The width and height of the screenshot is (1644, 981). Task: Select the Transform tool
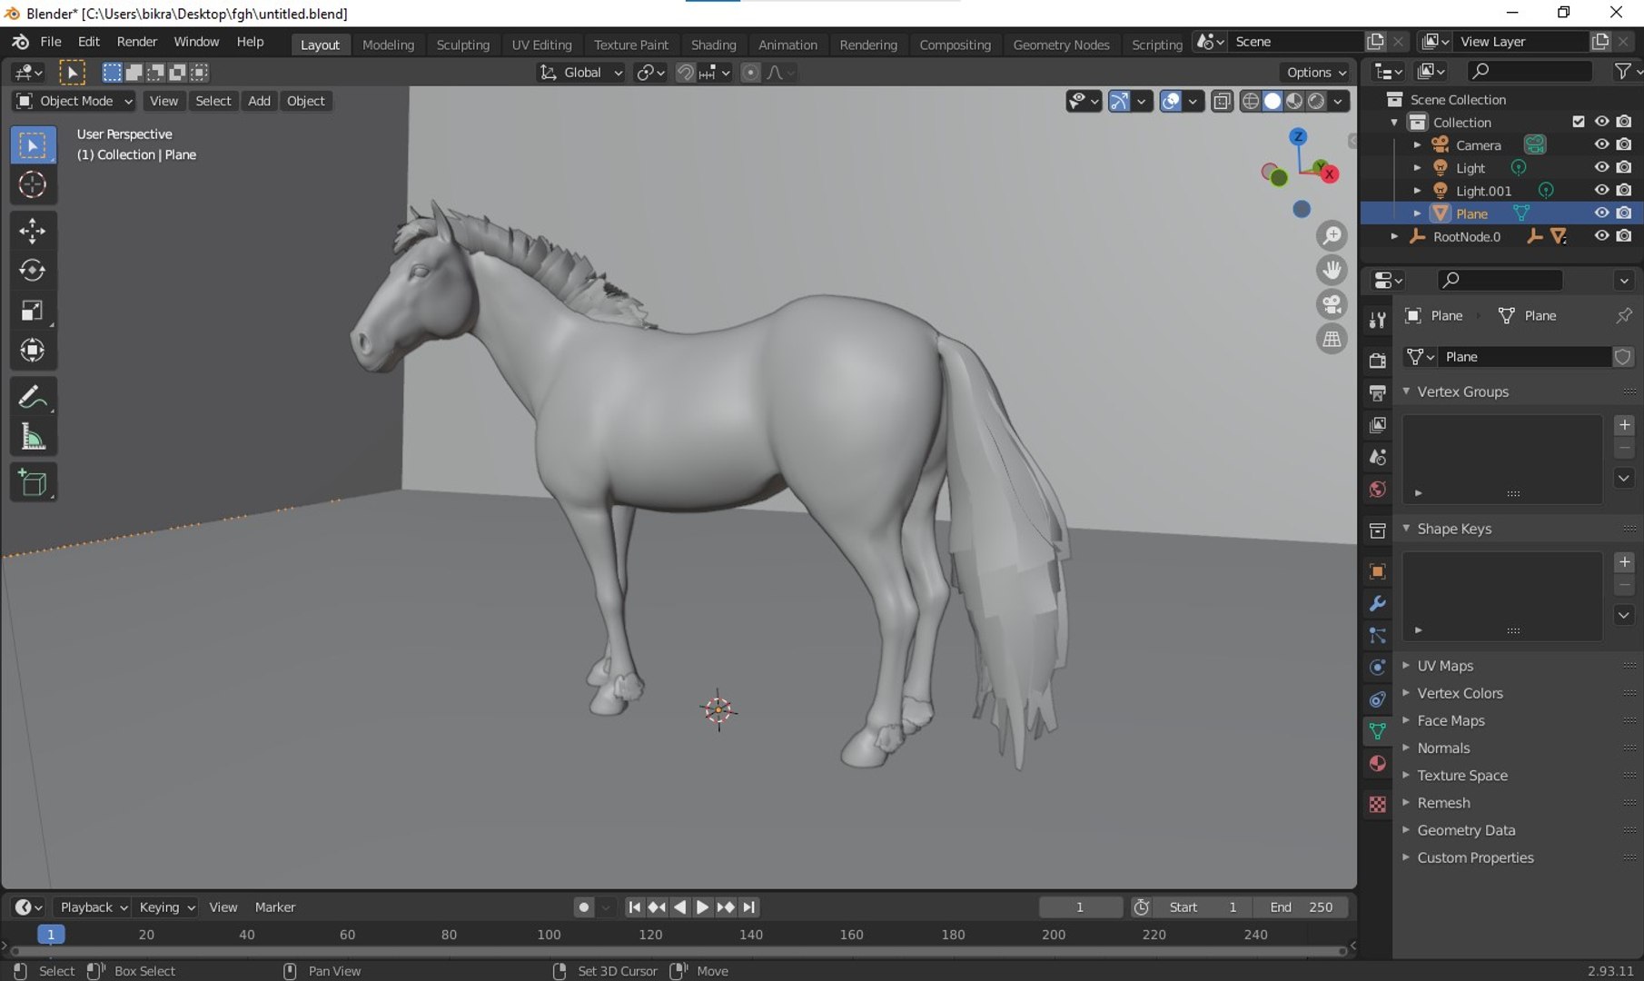[x=33, y=351]
